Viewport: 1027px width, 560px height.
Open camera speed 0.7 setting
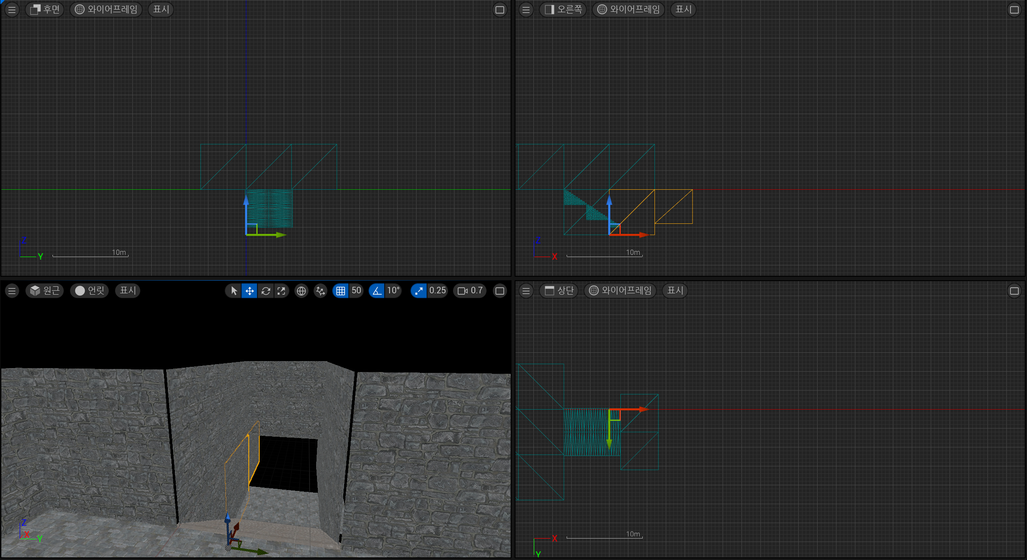click(x=470, y=291)
